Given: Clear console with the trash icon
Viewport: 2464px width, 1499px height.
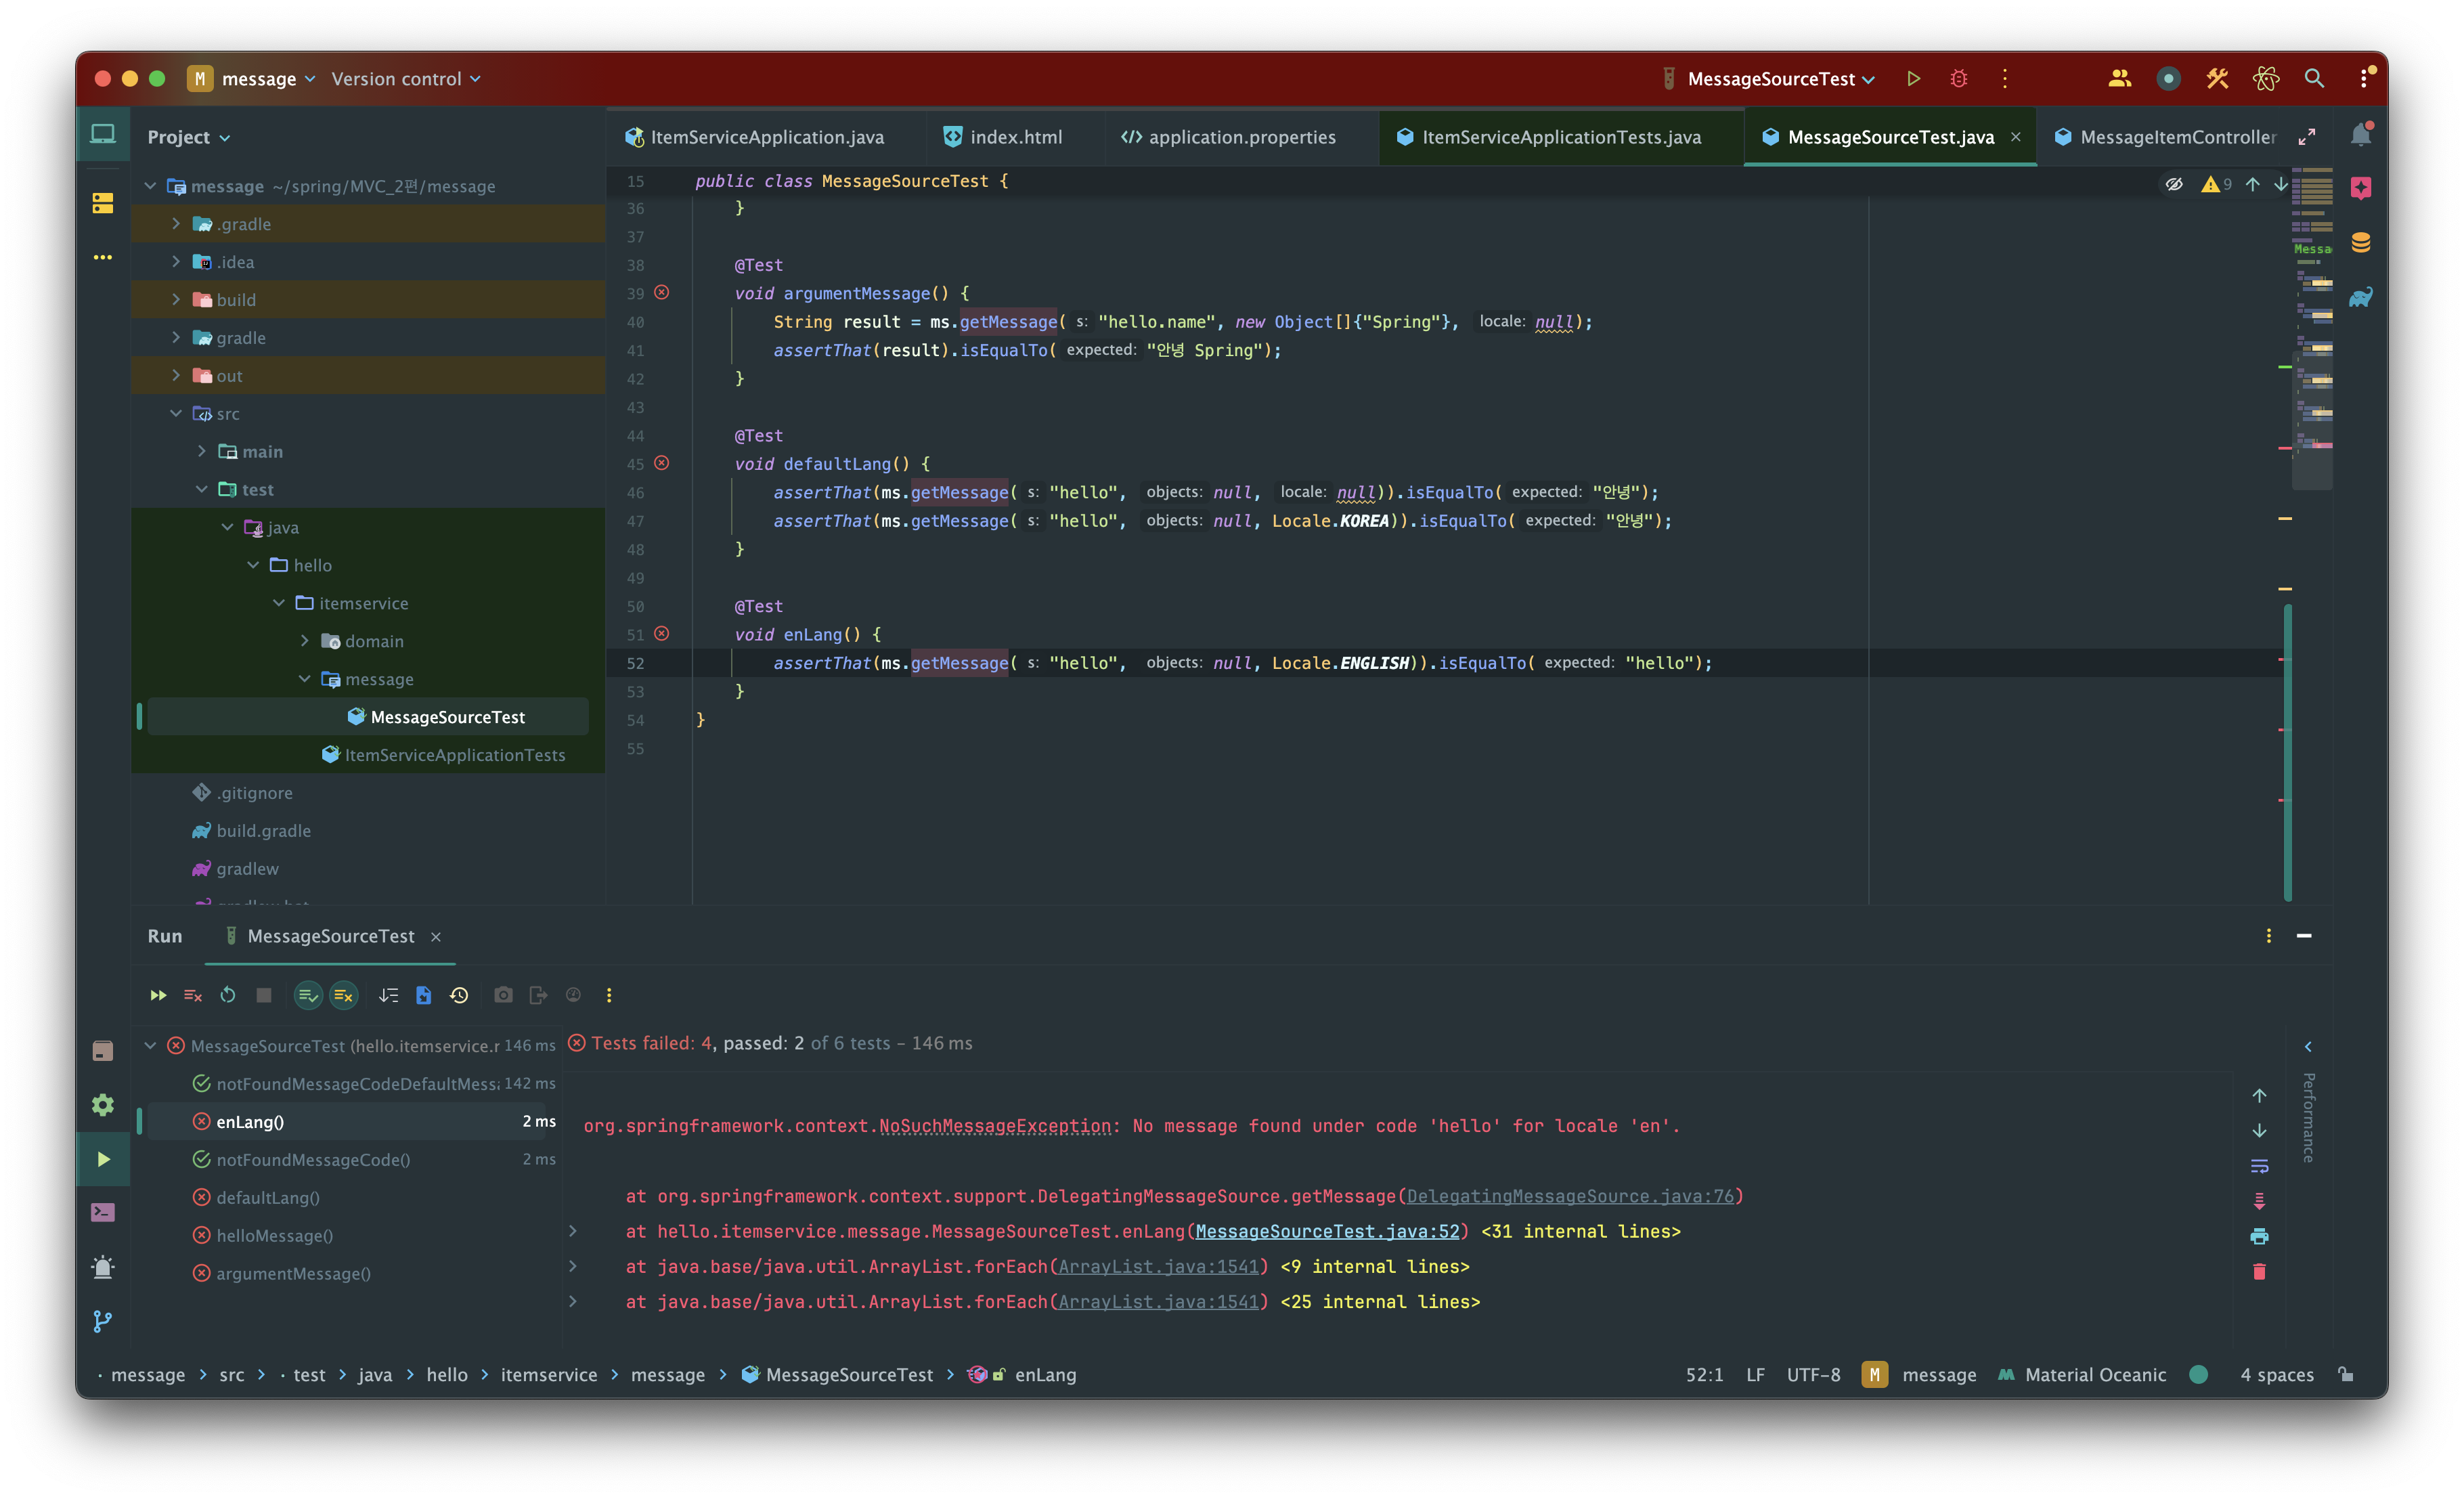Looking at the screenshot, I should click(2259, 1271).
